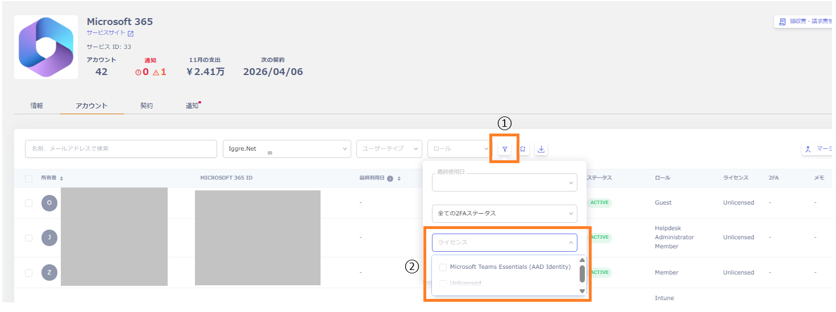
Task: Select the アカウント tab
Action: [x=91, y=106]
